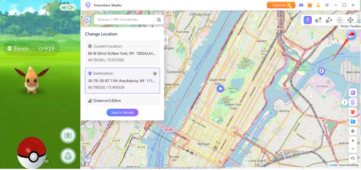Collapse the Change Location side panel

click(166, 40)
